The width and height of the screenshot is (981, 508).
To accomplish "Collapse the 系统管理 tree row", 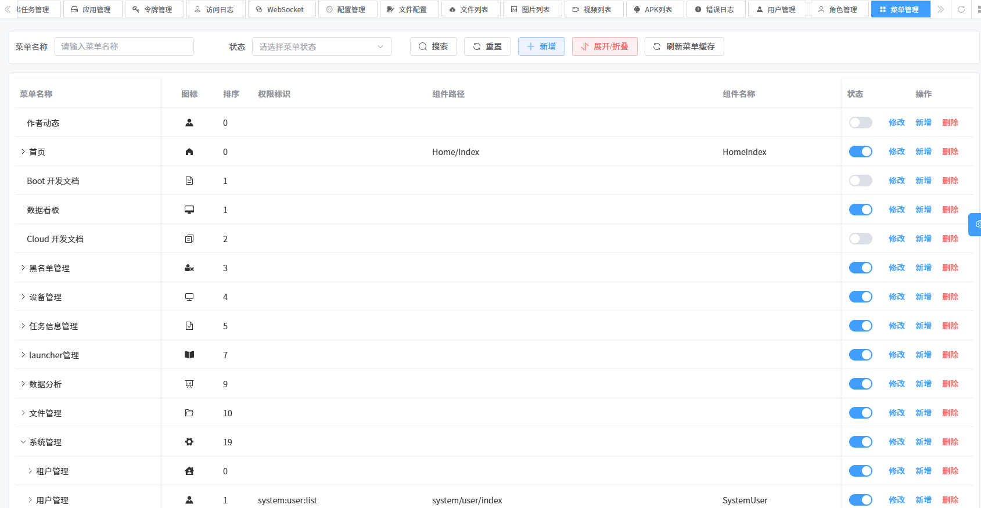I will point(23,442).
